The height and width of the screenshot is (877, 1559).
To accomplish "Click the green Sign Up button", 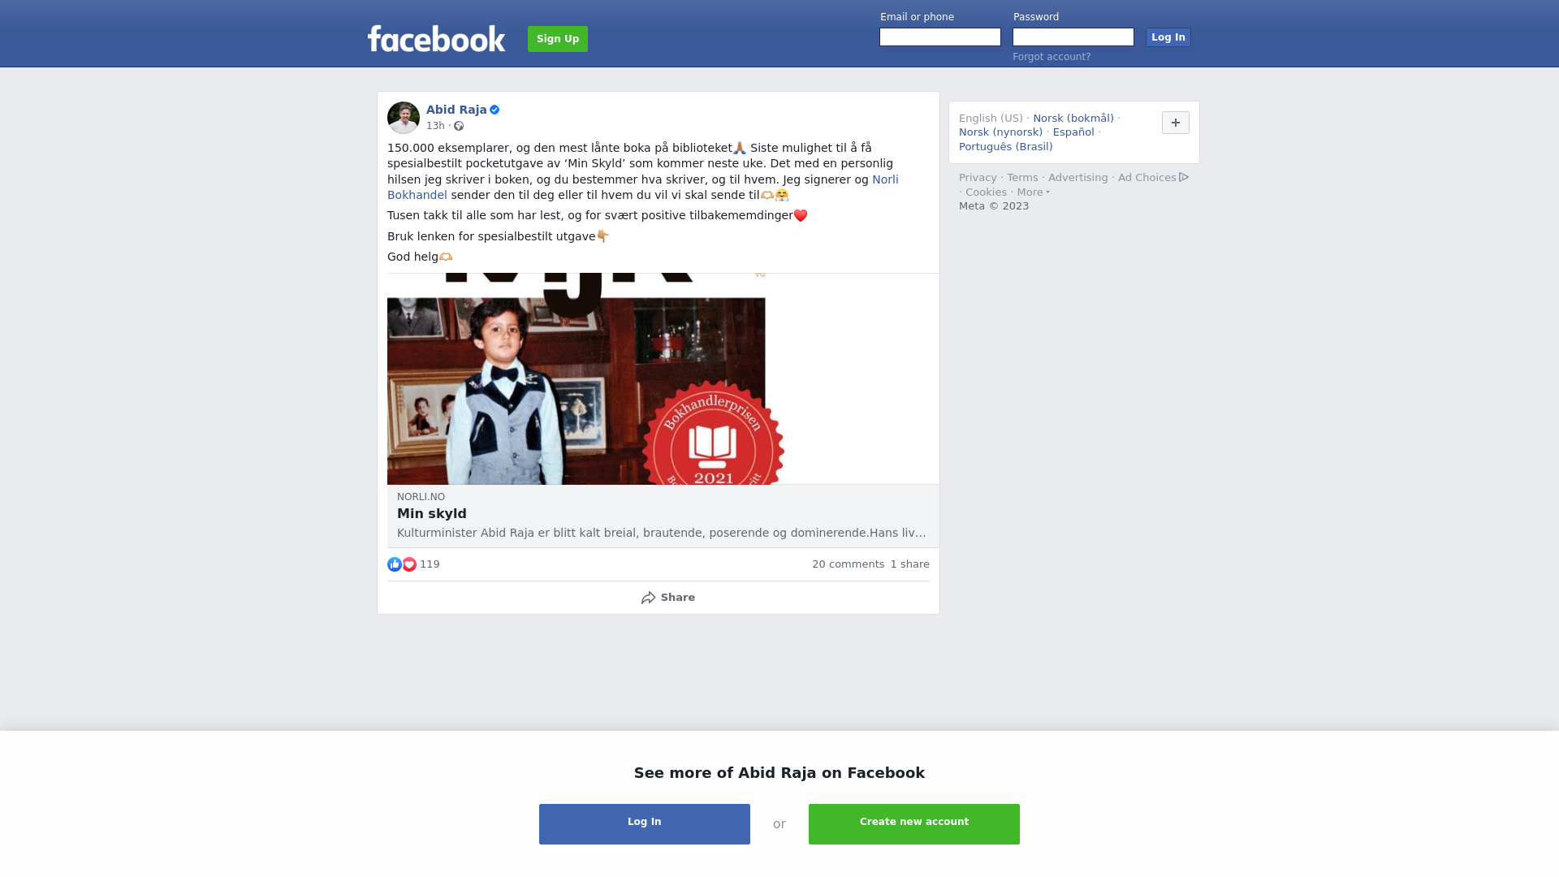I will [x=558, y=39].
